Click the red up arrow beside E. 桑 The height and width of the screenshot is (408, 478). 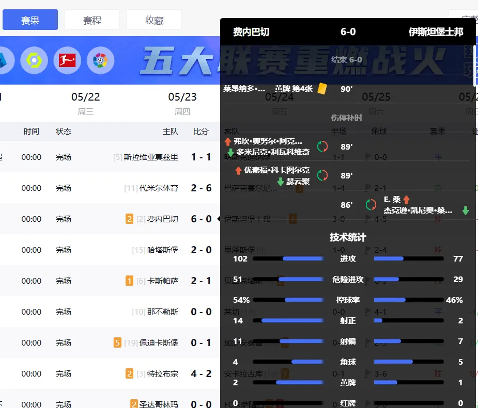(x=406, y=200)
